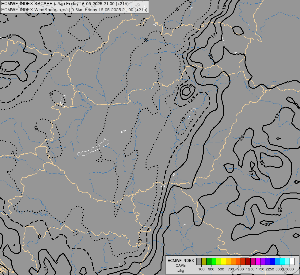This screenshot has width=300, height=275.
Task: Click the ECMWF-INDEX SBCAPE title line
Action: [x=65, y=4]
